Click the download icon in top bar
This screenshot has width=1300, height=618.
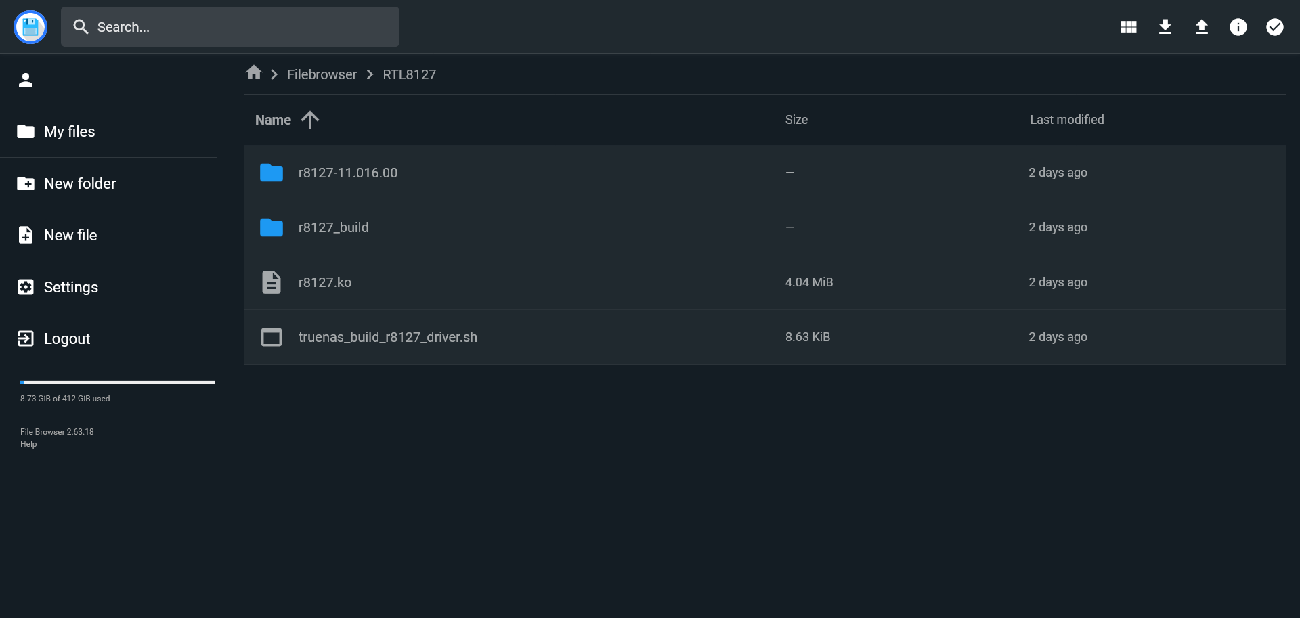(1165, 27)
